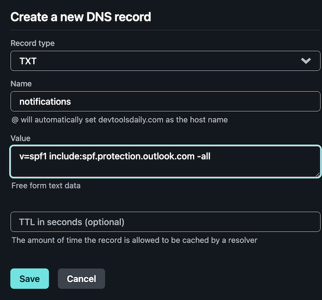Image resolution: width=322 pixels, height=300 pixels.
Task: Focus the Value text area
Action: click(x=165, y=167)
